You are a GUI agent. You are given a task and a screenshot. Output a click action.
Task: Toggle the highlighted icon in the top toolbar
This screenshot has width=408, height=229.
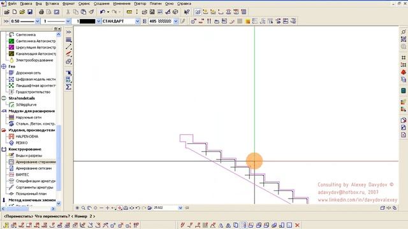pyautogui.click(x=198, y=12)
